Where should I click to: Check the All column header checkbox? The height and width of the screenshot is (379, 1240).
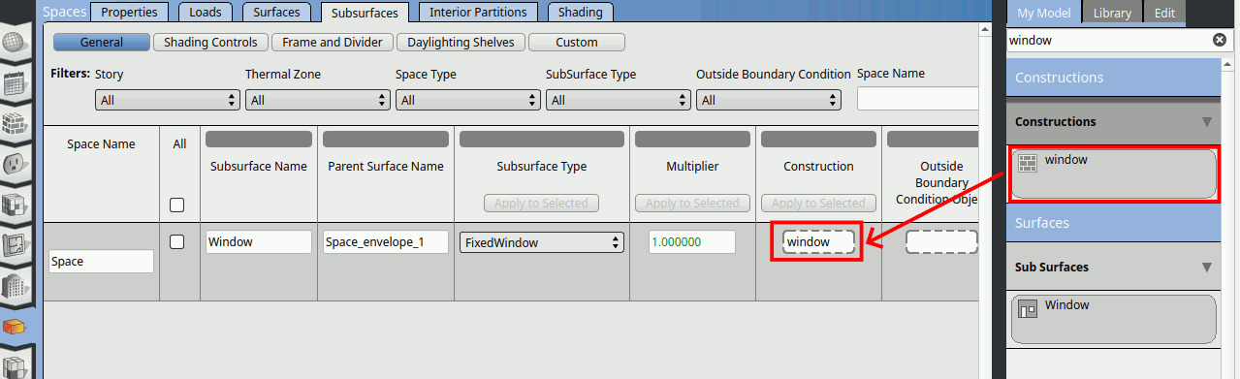[176, 205]
